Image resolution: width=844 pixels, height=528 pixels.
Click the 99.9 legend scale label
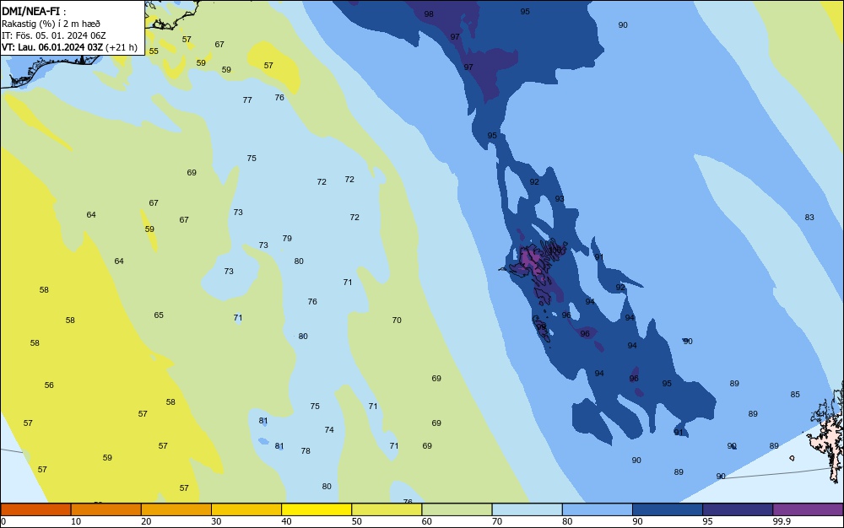point(782,521)
